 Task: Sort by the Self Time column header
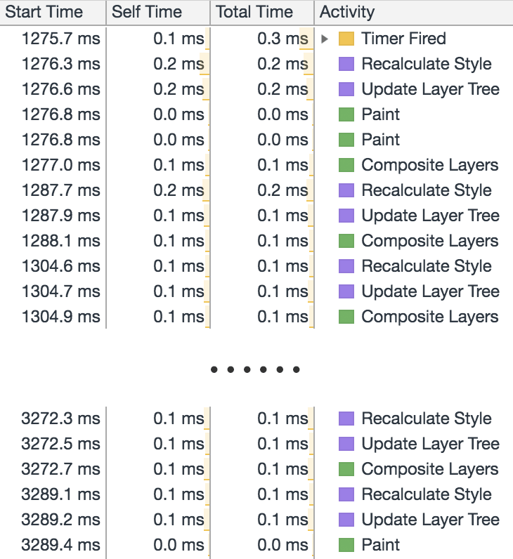click(147, 12)
